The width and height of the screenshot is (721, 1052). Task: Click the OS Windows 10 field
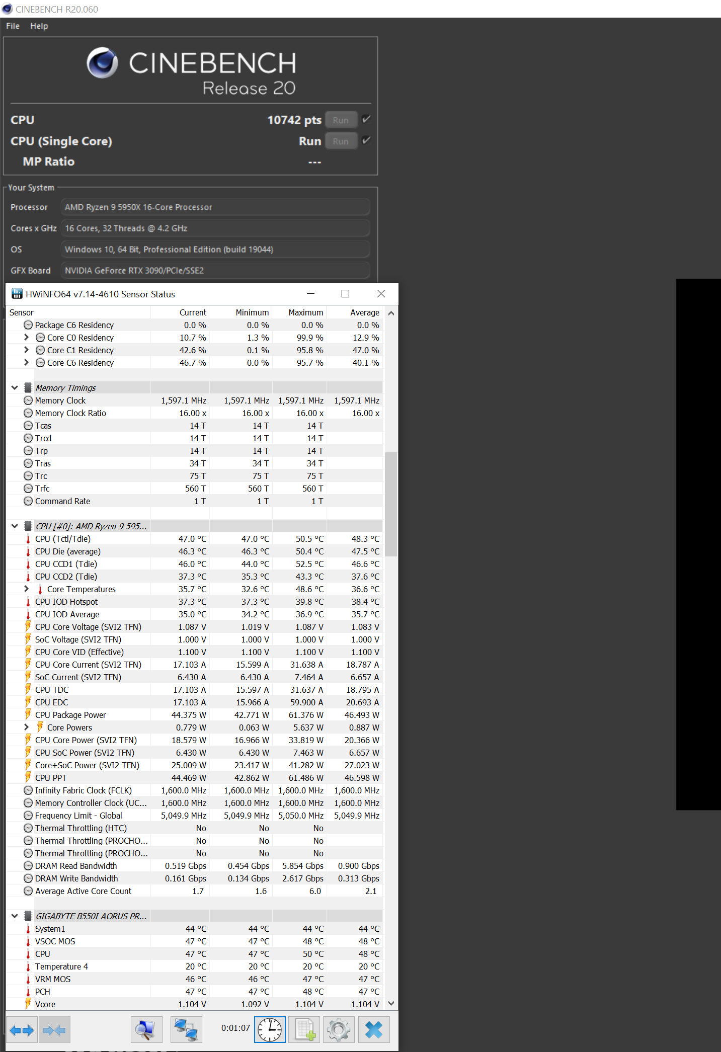(215, 250)
